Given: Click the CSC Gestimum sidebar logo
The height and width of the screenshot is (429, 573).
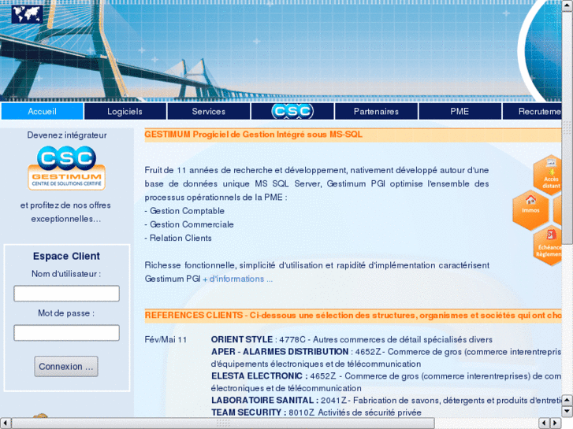Looking at the screenshot, I should pos(66,168).
